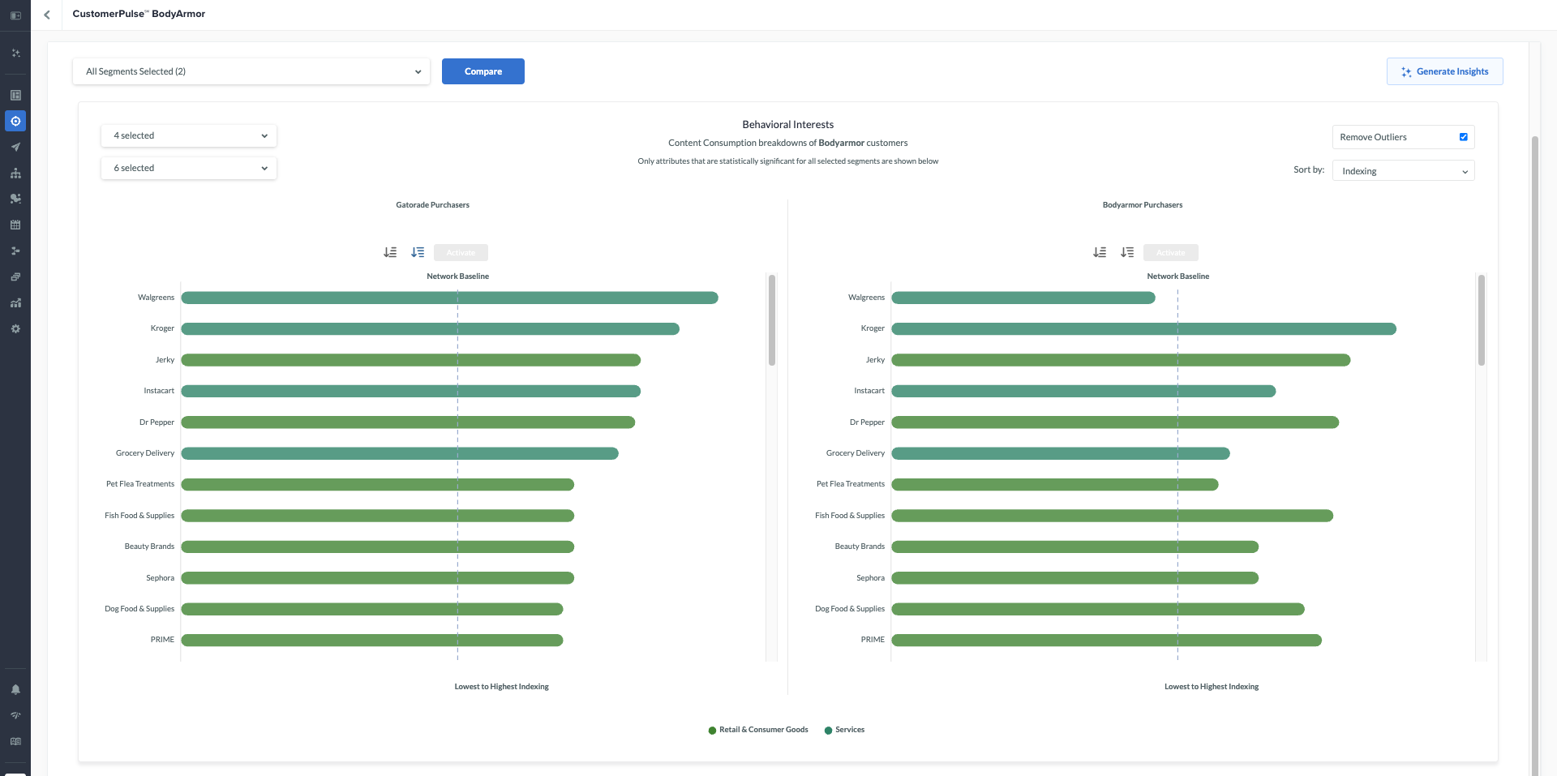Click Kroger bar in Bodyarmor Purchasers chart
The image size is (1557, 776).
click(x=1144, y=328)
